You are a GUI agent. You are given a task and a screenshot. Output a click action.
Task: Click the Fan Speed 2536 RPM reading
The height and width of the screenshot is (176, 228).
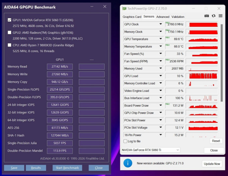click(175, 61)
